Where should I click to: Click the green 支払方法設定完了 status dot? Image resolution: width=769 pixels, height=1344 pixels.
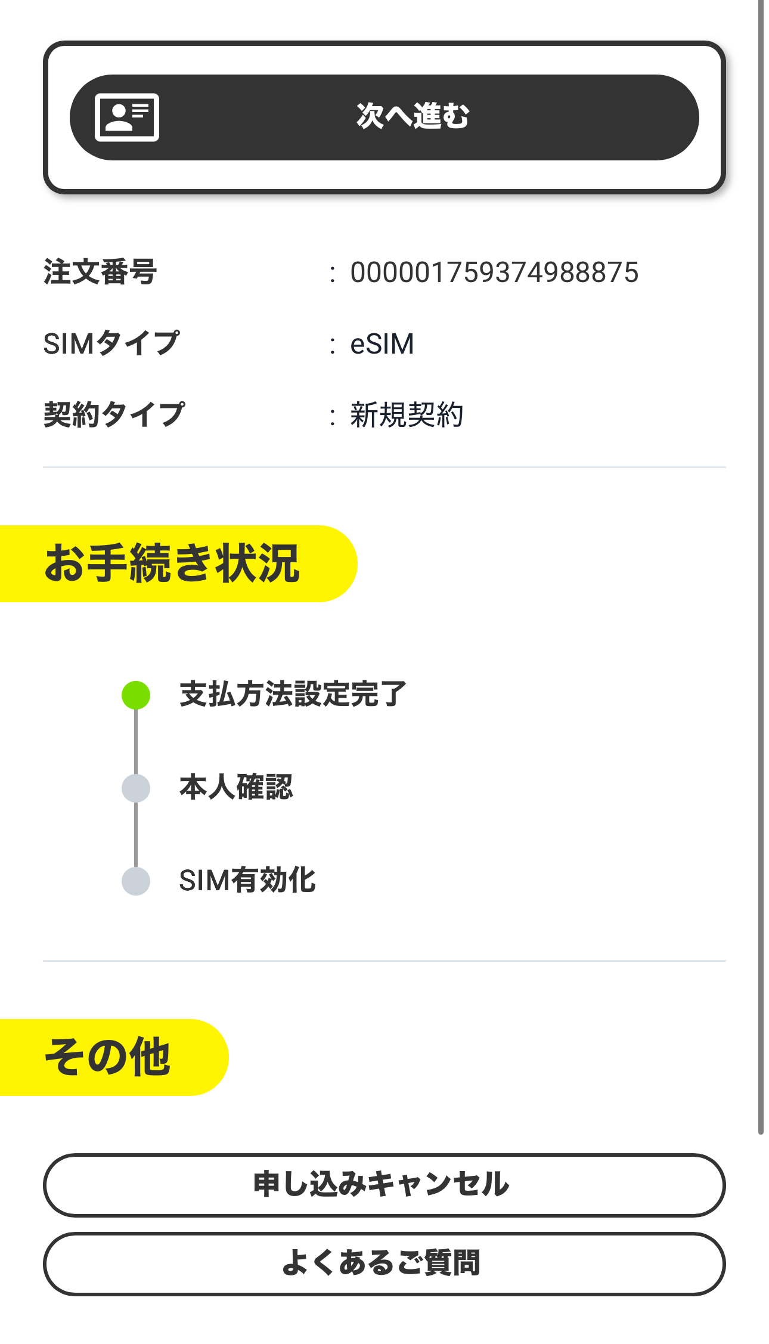pyautogui.click(x=136, y=695)
